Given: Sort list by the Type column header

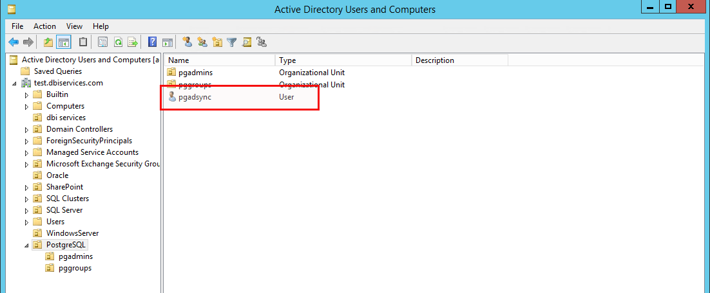Looking at the screenshot, I should point(343,60).
